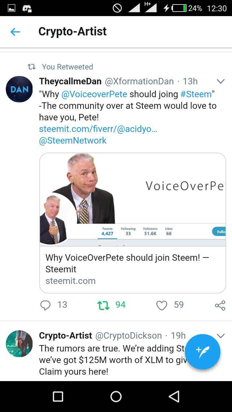
Task: Tap the Android home circle button
Action: [116, 397]
